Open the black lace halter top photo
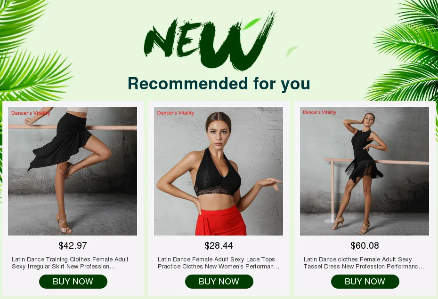This screenshot has height=299, width=438. (x=219, y=171)
